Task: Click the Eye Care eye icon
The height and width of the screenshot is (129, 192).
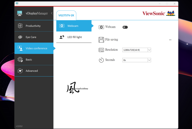Action: click(x=20, y=37)
